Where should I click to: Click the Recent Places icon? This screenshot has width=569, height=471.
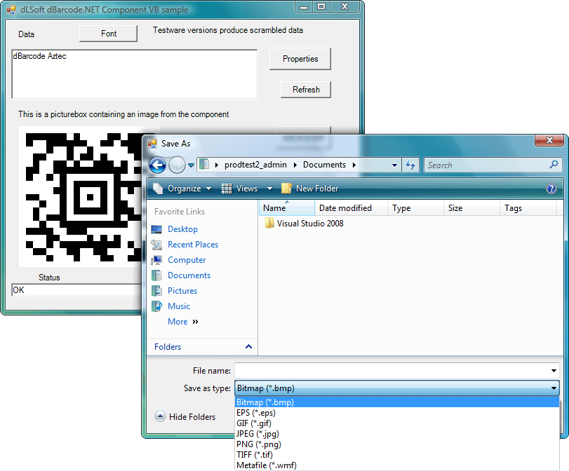(156, 245)
